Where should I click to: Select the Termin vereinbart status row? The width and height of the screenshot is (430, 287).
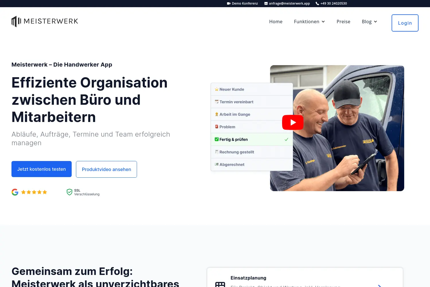pos(252,102)
